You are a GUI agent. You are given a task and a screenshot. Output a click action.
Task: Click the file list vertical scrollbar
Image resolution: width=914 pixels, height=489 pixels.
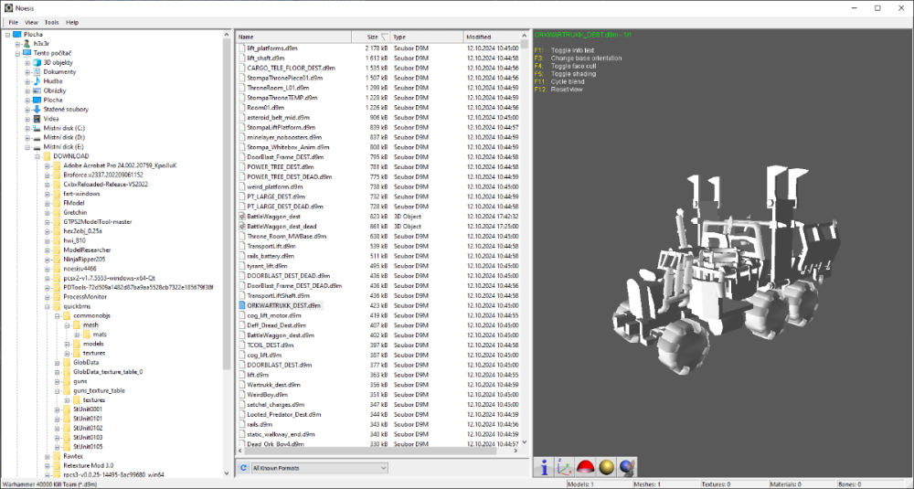(x=526, y=247)
